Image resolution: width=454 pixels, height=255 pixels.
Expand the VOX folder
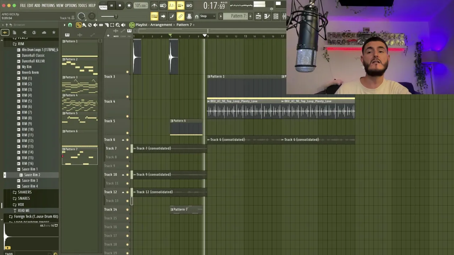tap(21, 205)
